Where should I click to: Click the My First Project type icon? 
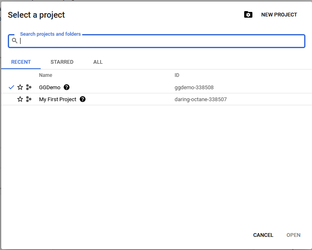(x=28, y=99)
